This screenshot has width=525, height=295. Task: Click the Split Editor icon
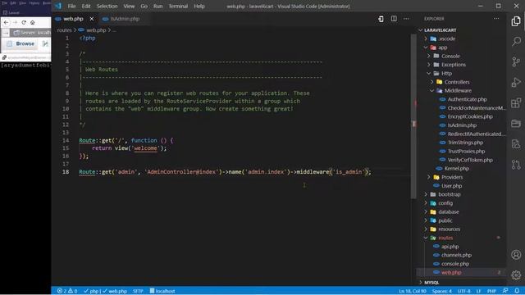coord(394,19)
